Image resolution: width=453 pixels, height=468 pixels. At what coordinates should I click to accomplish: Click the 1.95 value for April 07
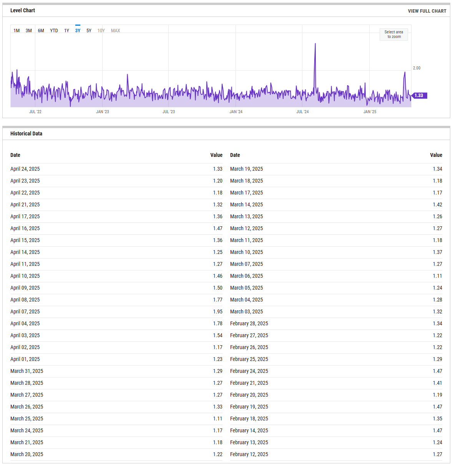pyautogui.click(x=218, y=312)
